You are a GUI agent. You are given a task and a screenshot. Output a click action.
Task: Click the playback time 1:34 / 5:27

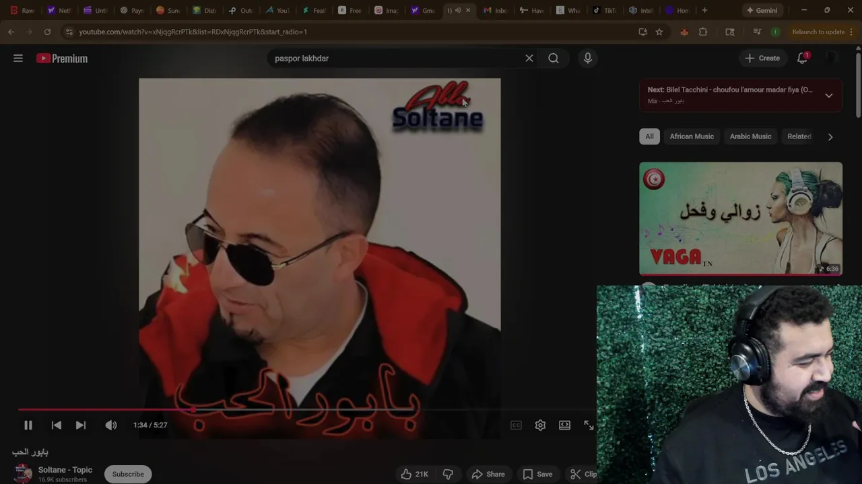click(150, 425)
